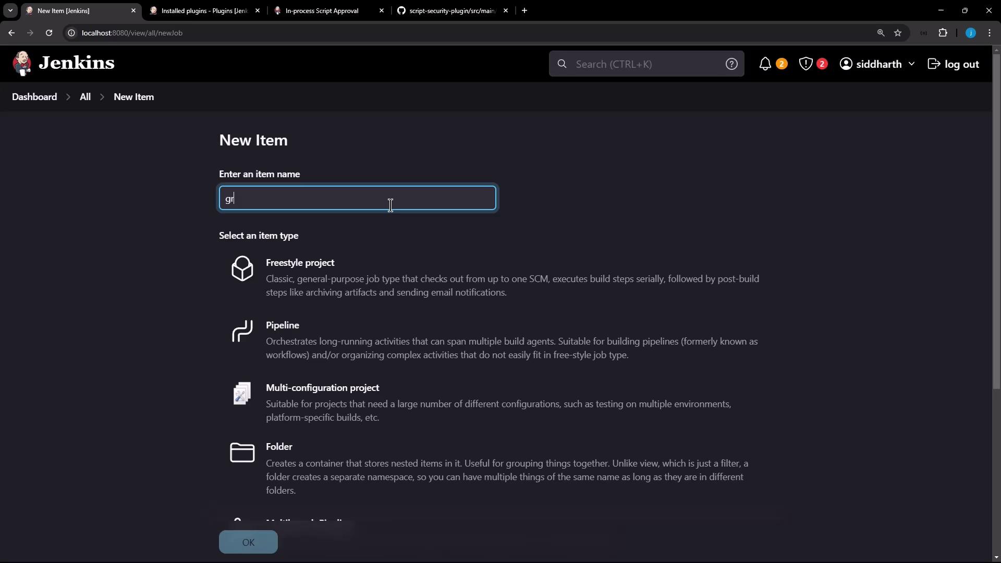
Task: Expand the siddharth user menu chevron
Action: (911, 64)
